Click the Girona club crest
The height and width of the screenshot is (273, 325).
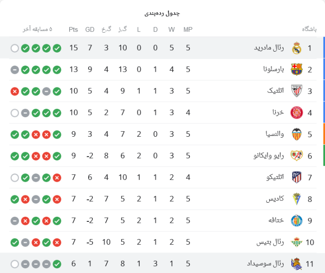coord(297,113)
